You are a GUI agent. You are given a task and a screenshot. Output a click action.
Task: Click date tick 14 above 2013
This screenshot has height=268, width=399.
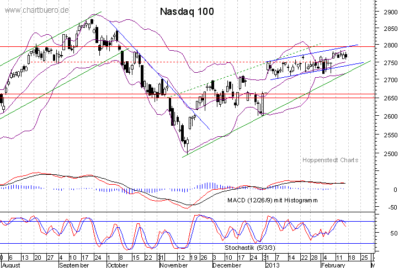coord(291,258)
